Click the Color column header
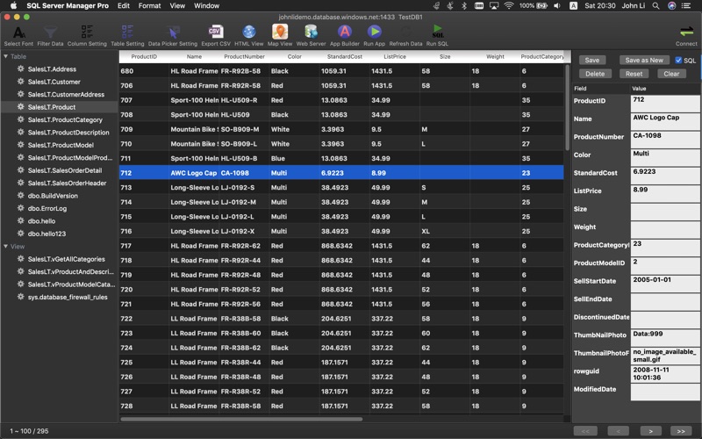This screenshot has height=439, width=702. click(x=294, y=56)
